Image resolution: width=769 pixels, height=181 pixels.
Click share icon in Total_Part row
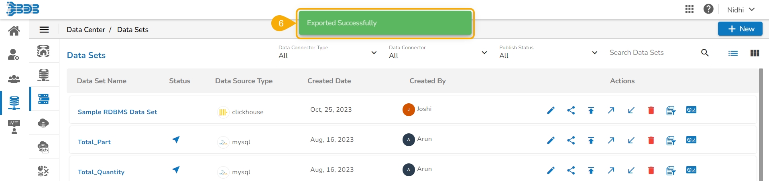pyautogui.click(x=571, y=140)
